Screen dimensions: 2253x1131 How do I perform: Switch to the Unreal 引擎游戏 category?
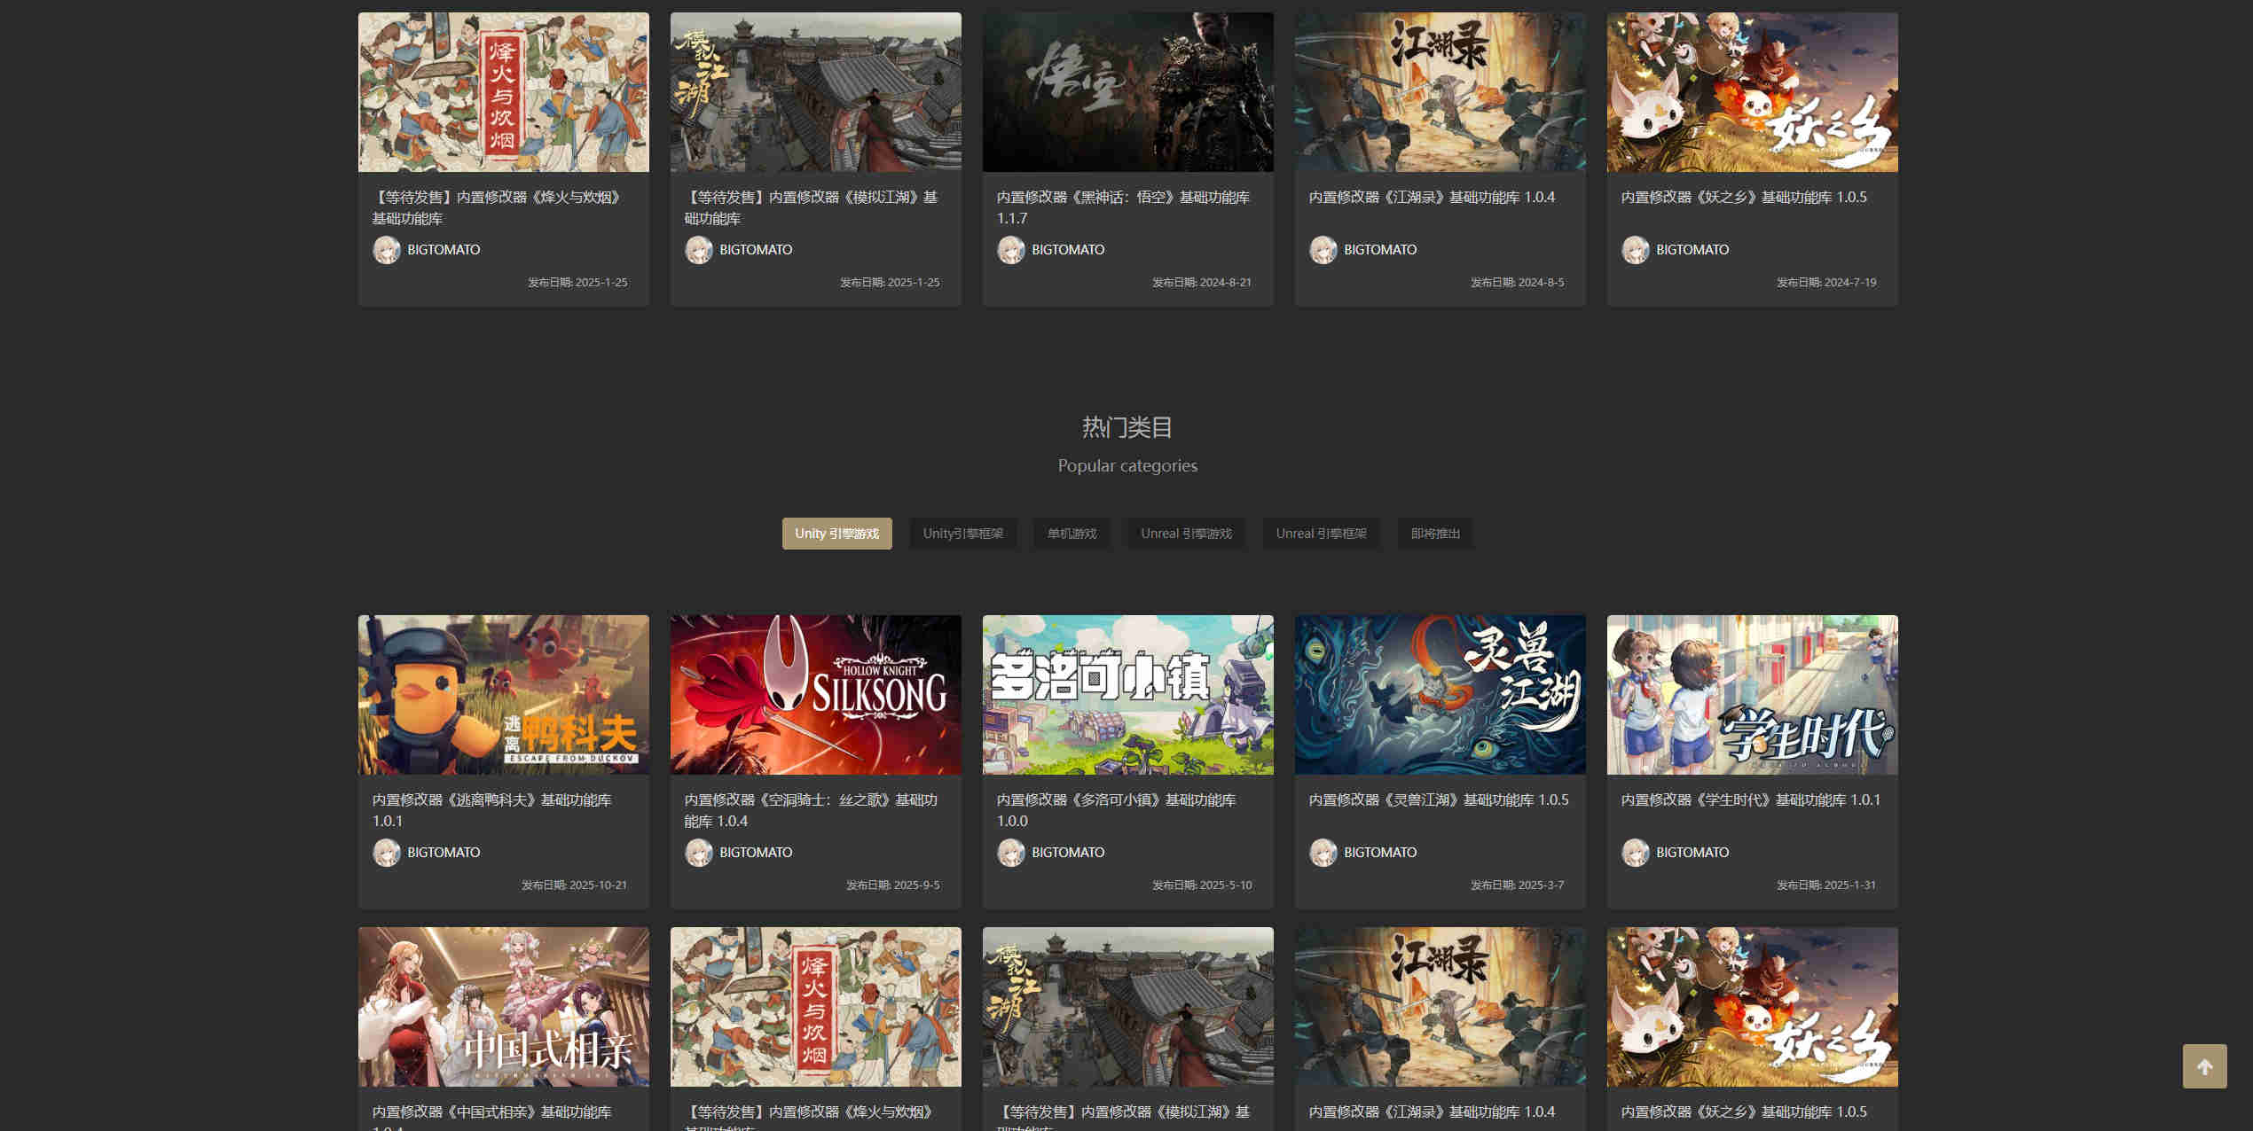pos(1185,533)
